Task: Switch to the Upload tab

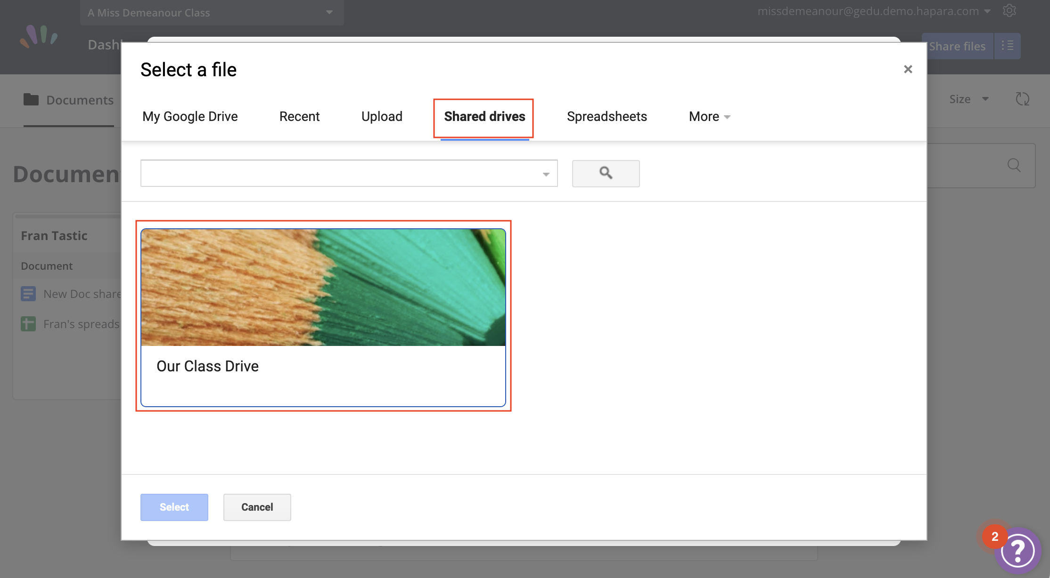Action: pos(382,116)
